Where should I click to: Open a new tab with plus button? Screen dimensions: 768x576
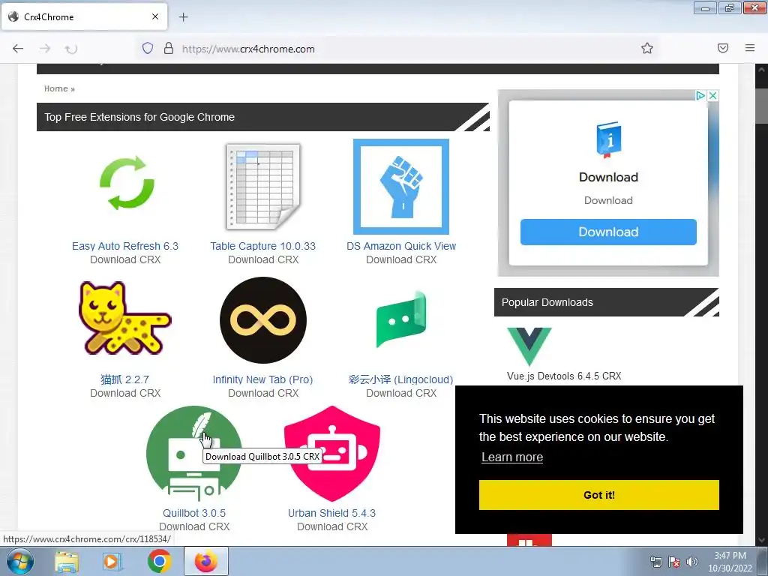pyautogui.click(x=183, y=17)
